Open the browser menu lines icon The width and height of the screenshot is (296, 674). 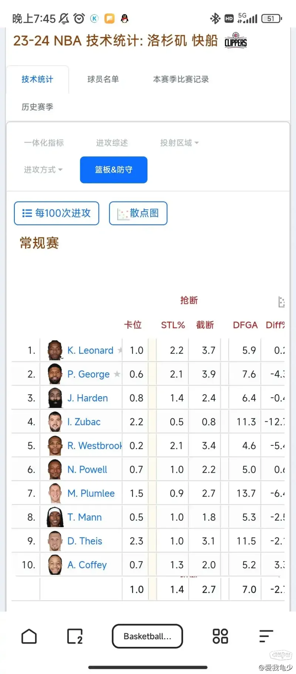[266, 636]
